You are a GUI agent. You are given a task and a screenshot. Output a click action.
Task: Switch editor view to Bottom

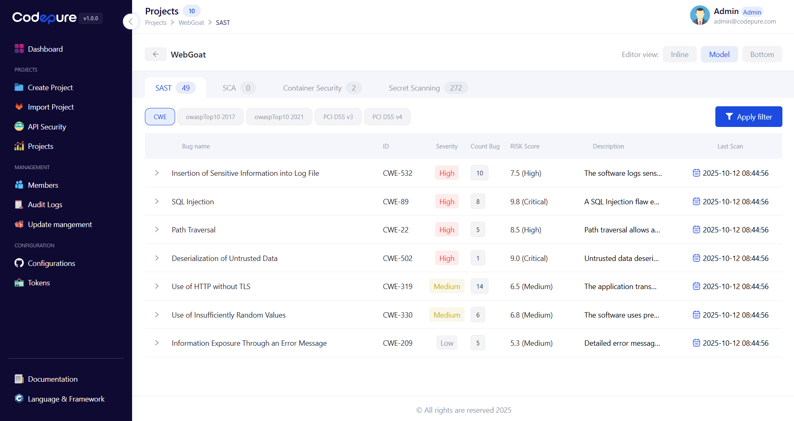[x=762, y=54]
